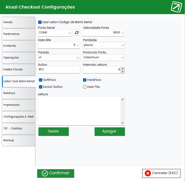Image resolution: width=185 pixels, height=181 pixels.
Task: Open the Dados Fiscais tab
Action: click(18, 70)
